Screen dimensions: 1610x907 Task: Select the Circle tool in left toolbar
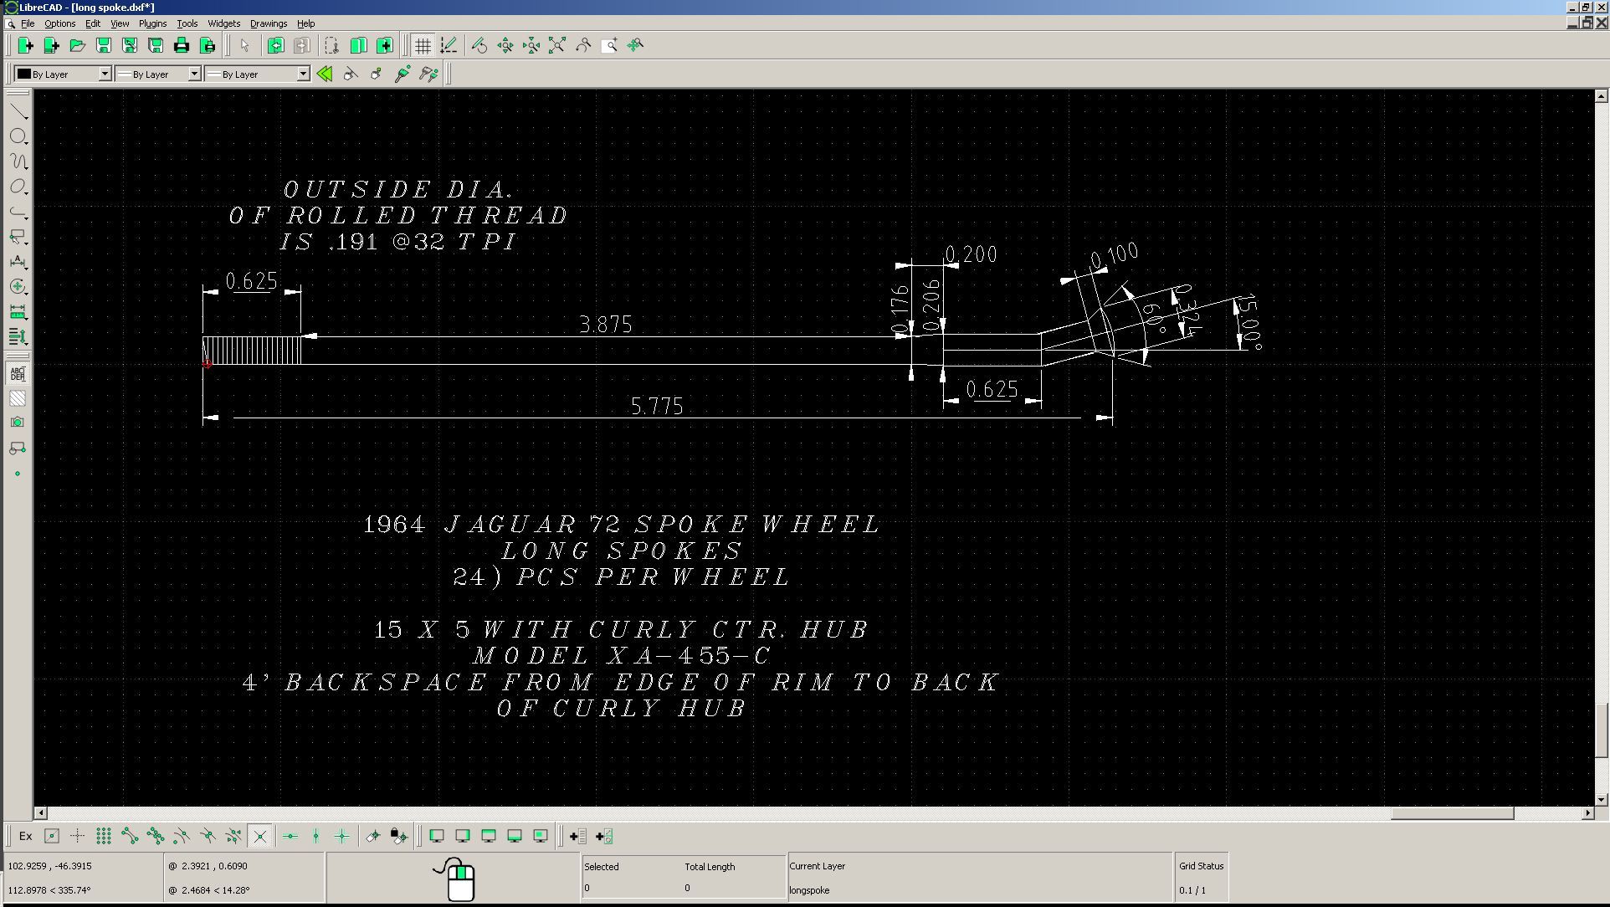tap(18, 136)
